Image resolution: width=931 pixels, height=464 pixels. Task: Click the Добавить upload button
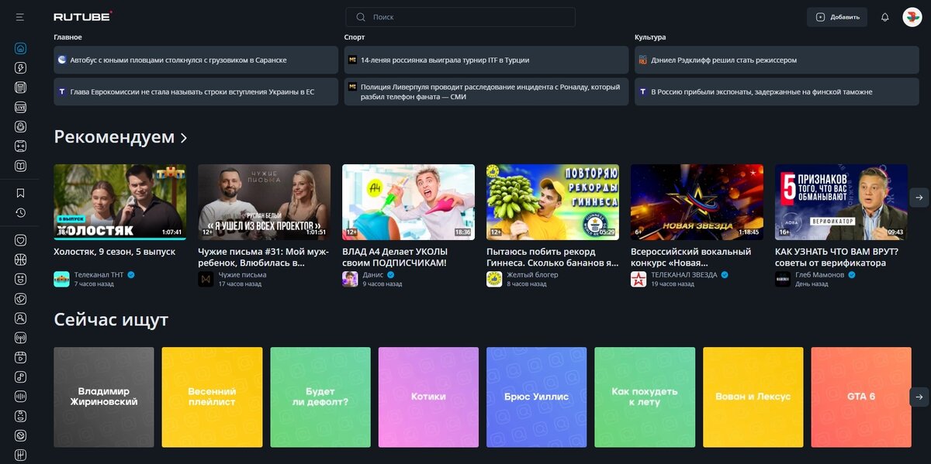(837, 17)
